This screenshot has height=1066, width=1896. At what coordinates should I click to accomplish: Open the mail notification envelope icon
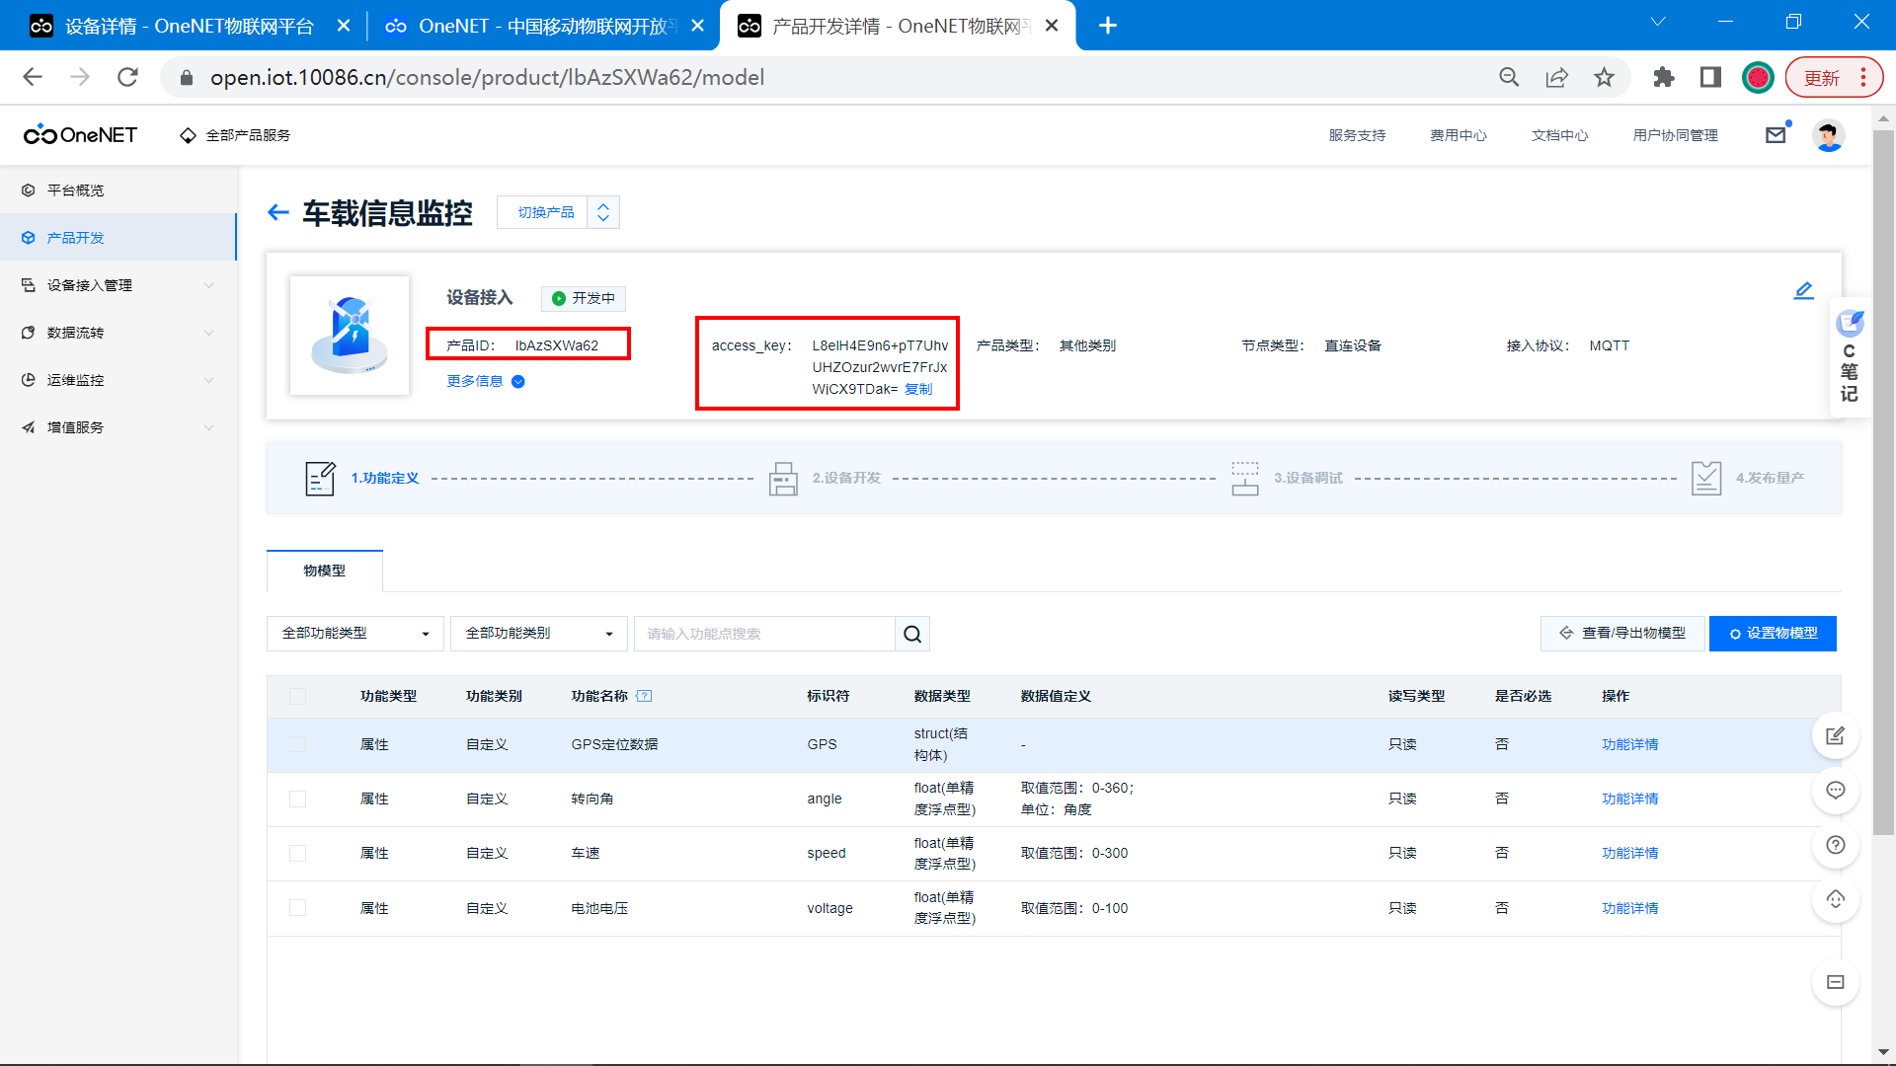1776,135
